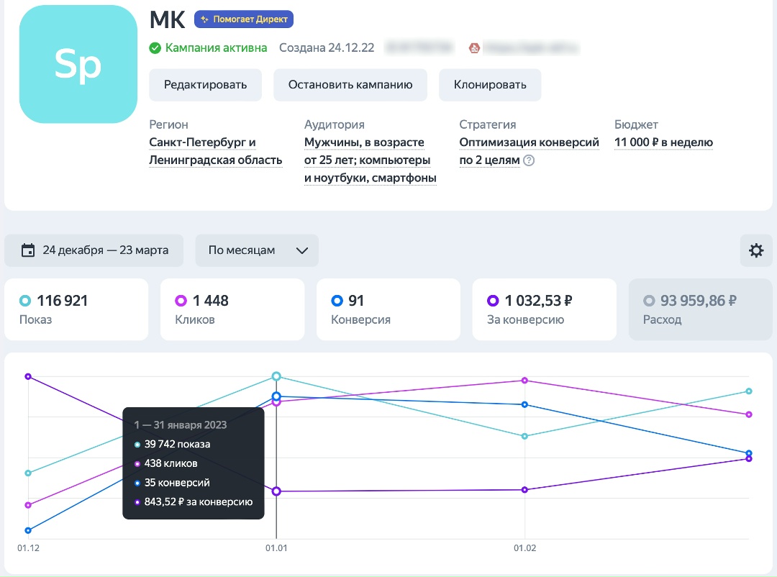The image size is (777, 577).
Task: Click Остановить кампанию button
Action: point(350,85)
